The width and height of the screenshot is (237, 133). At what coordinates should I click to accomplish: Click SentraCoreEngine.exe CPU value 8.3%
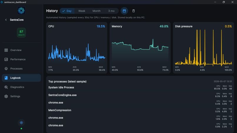tap(218, 96)
